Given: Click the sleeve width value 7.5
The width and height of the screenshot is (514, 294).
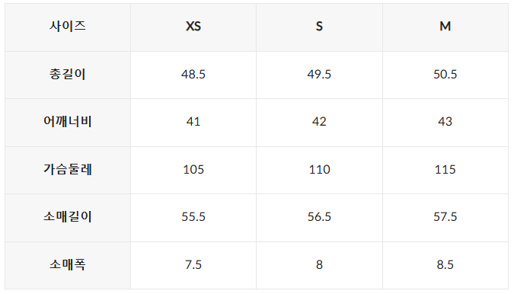Looking at the screenshot, I should 193,264.
